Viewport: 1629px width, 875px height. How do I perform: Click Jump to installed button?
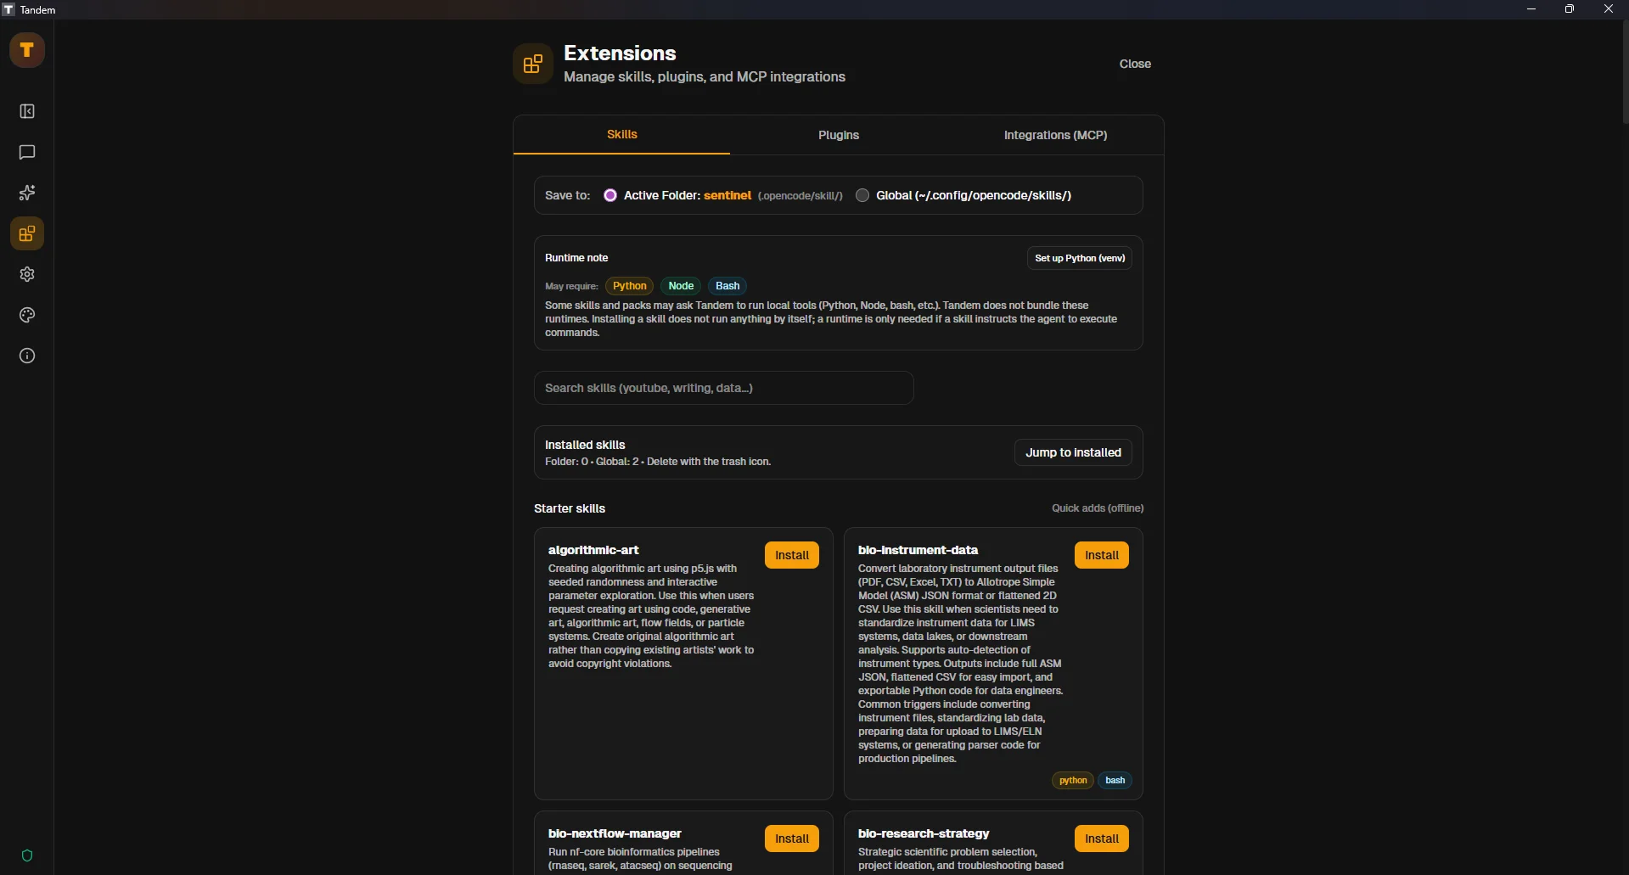[1073, 452]
